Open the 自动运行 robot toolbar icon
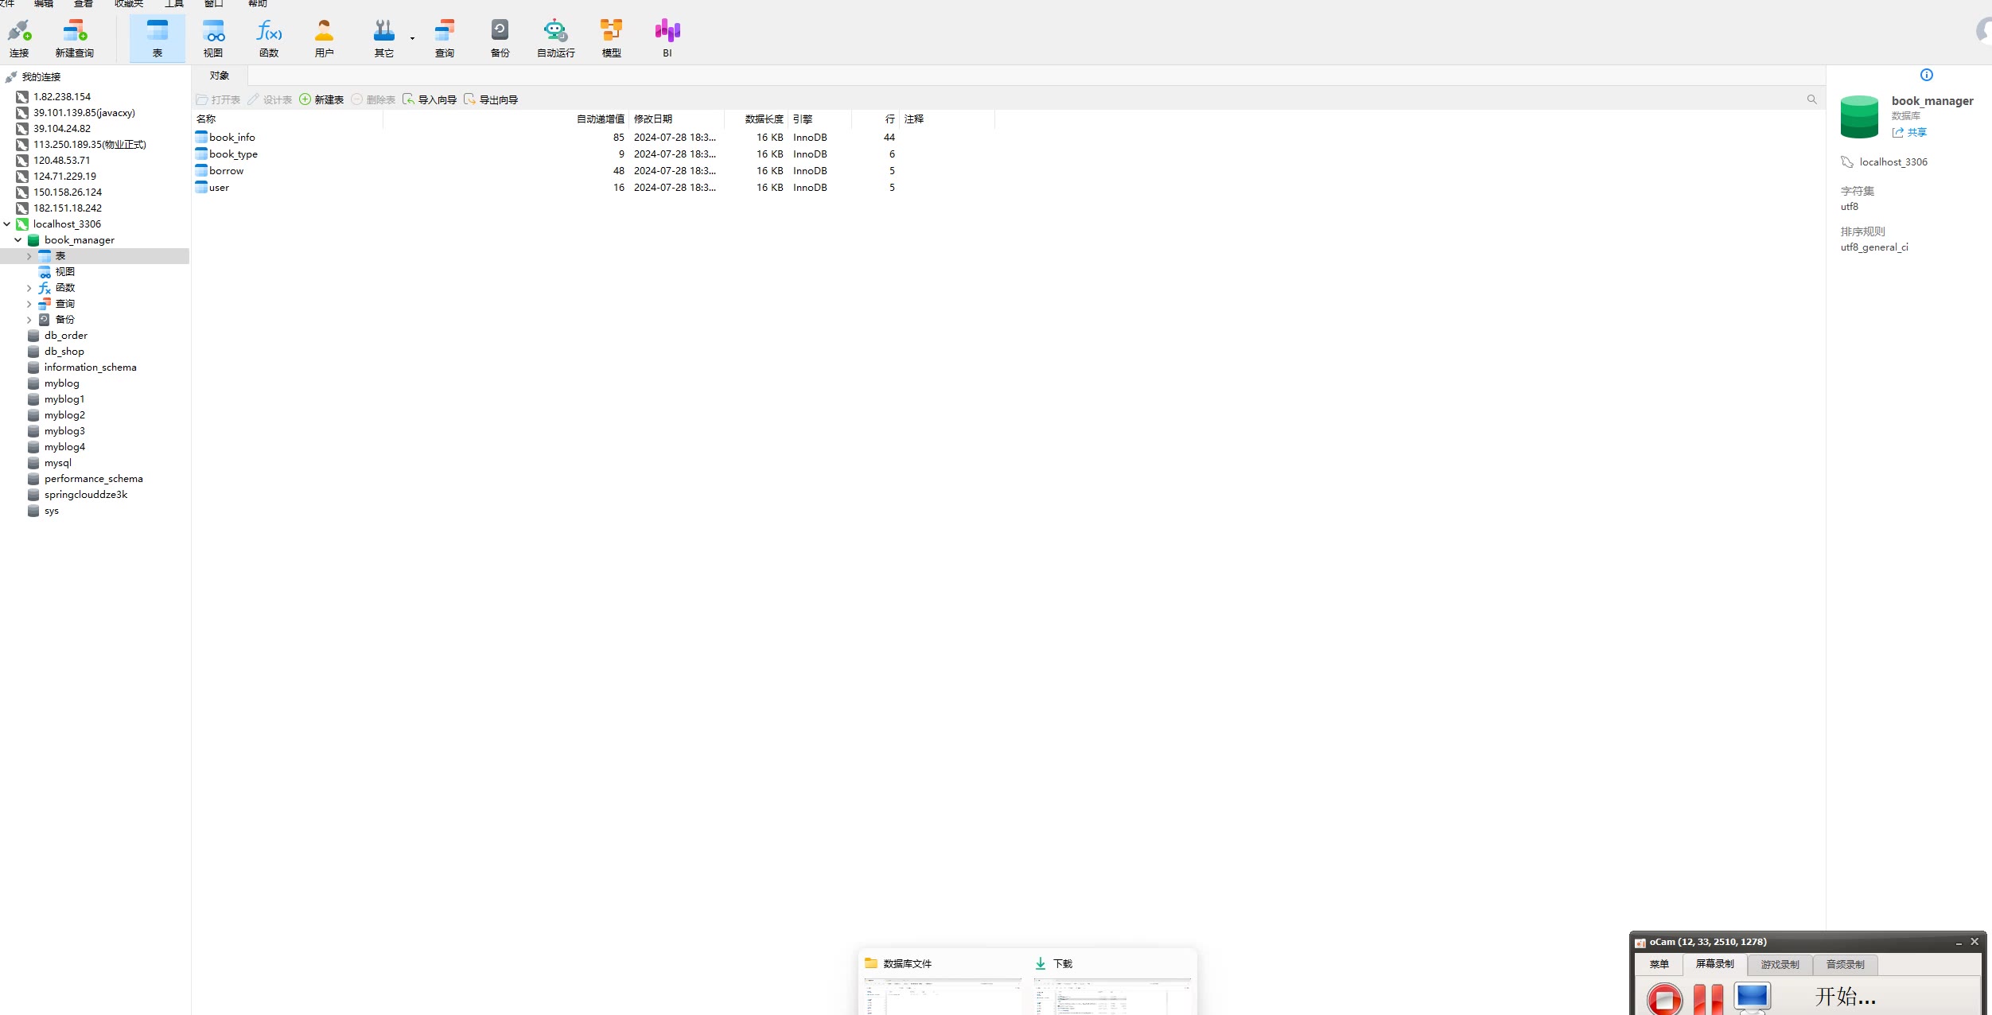This screenshot has height=1015, width=1992. coord(555,32)
